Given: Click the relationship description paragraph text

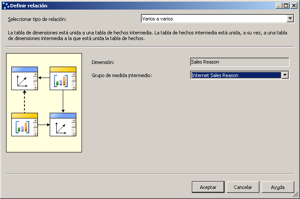Looking at the screenshot, I should (147, 36).
